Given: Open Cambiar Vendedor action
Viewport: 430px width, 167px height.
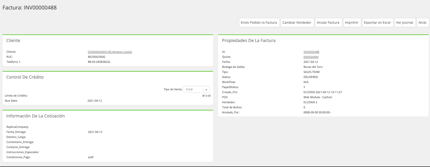Looking at the screenshot, I should (x=297, y=22).
